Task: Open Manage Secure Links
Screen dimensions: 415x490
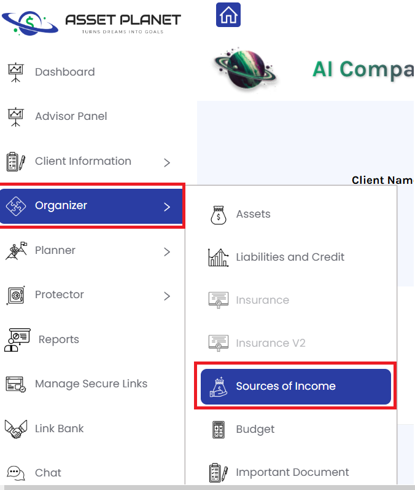Action: click(x=91, y=384)
